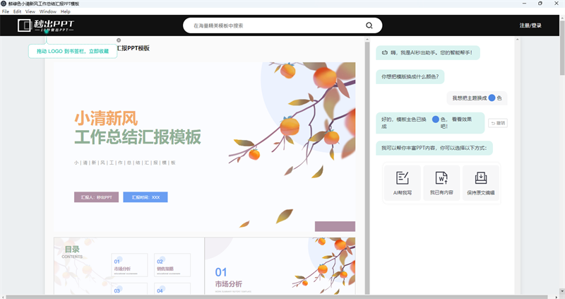The width and height of the screenshot is (565, 299).
Task: Select the 我已有内容 upload option
Action: coord(441,183)
